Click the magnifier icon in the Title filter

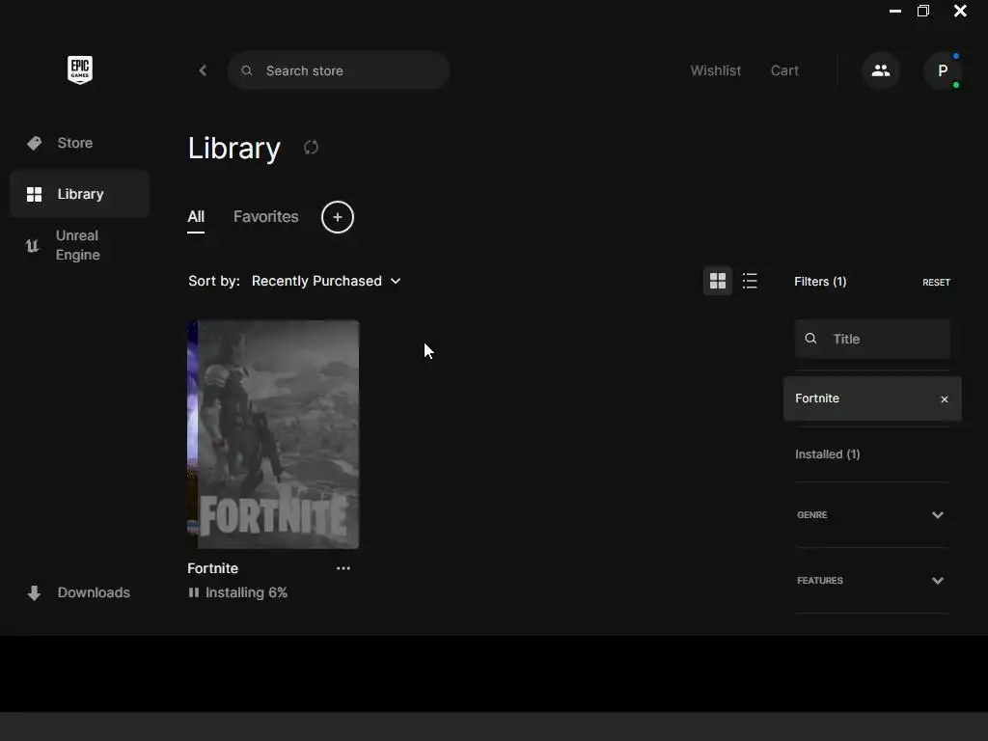click(810, 339)
